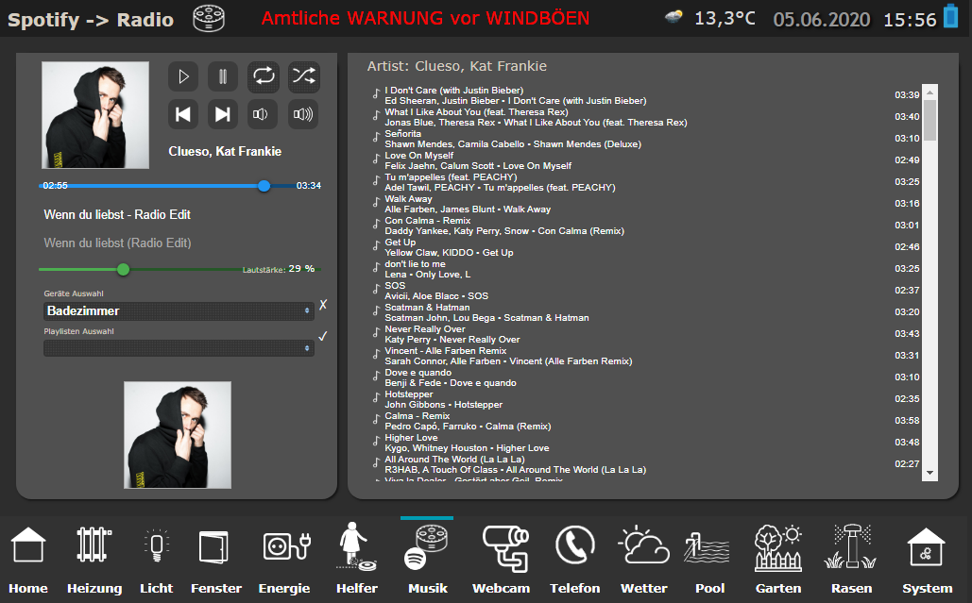Play Señorita from the playlist
This screenshot has width=972, height=603.
point(403,134)
